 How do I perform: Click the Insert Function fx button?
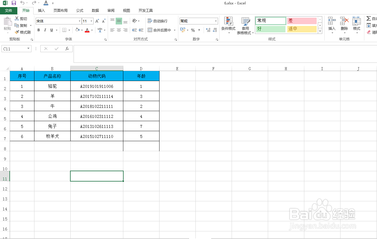click(x=67, y=49)
